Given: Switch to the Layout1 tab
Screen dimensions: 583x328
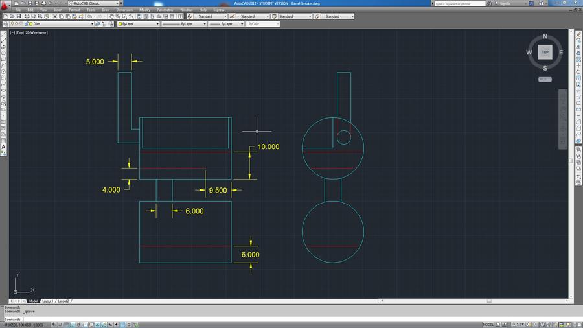Looking at the screenshot, I should coord(48,301).
